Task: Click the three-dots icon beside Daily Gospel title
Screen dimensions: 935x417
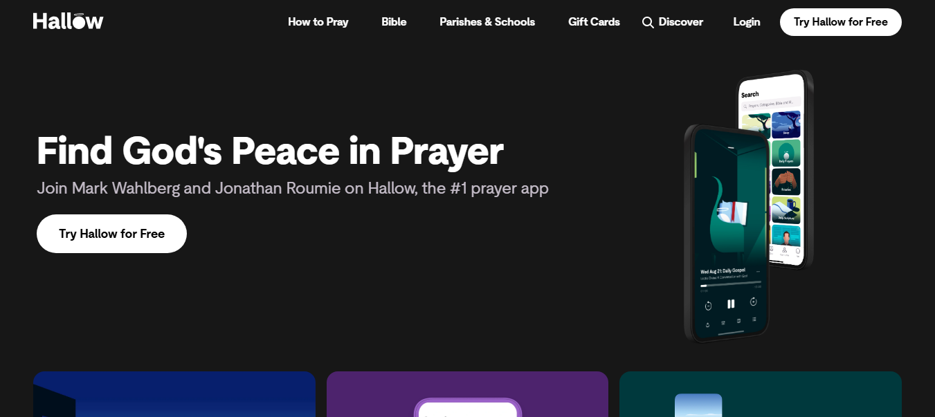Action: coord(759,272)
